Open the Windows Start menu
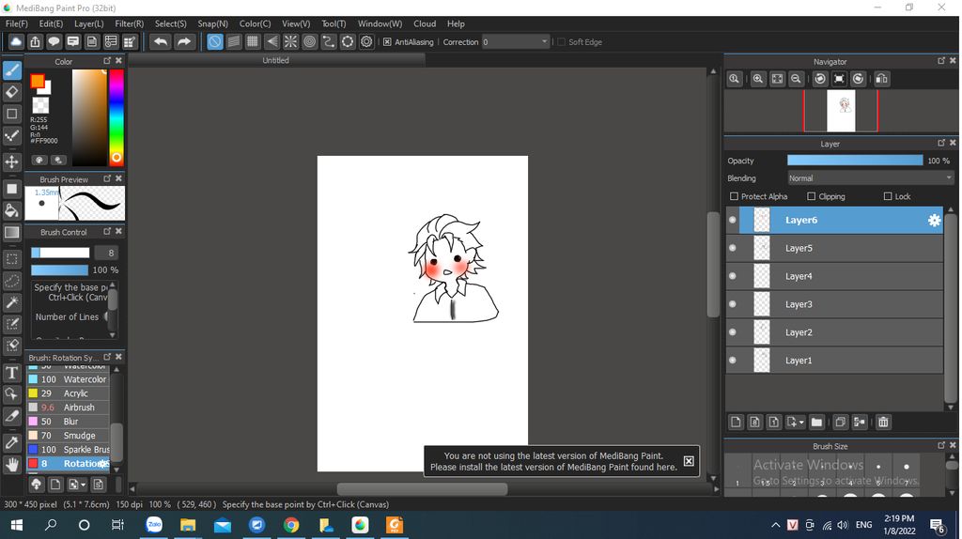 coord(17,525)
